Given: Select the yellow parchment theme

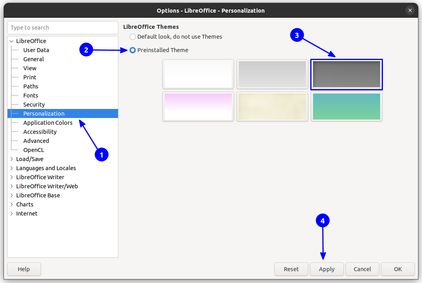Looking at the screenshot, I should tap(272, 107).
